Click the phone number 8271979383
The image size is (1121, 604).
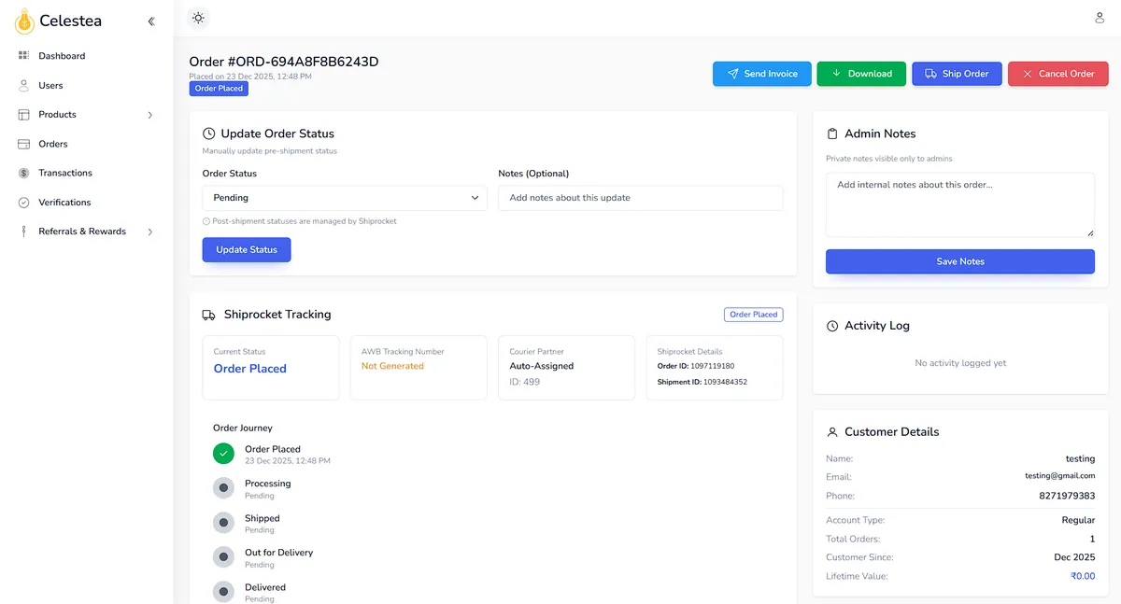point(1067,496)
